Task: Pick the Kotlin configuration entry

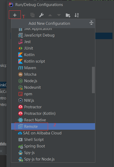Action: [x=53, y=55]
